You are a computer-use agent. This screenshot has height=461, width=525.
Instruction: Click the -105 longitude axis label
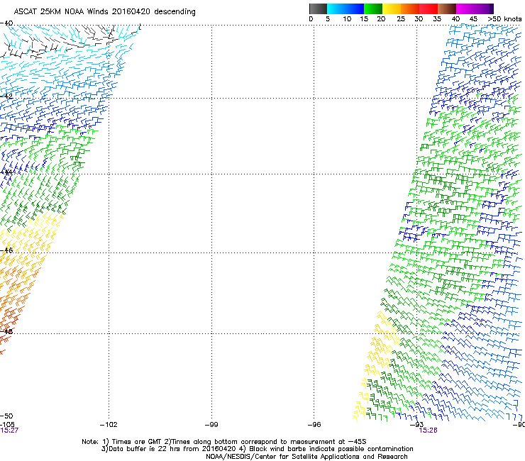pos(7,425)
